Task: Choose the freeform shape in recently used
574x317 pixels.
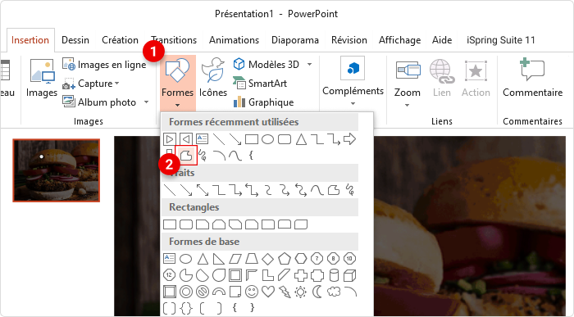Action: (x=186, y=156)
